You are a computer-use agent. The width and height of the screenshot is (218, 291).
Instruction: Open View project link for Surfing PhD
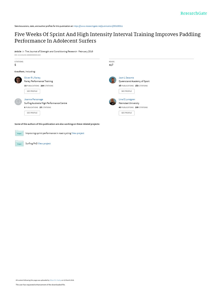click(44, 144)
